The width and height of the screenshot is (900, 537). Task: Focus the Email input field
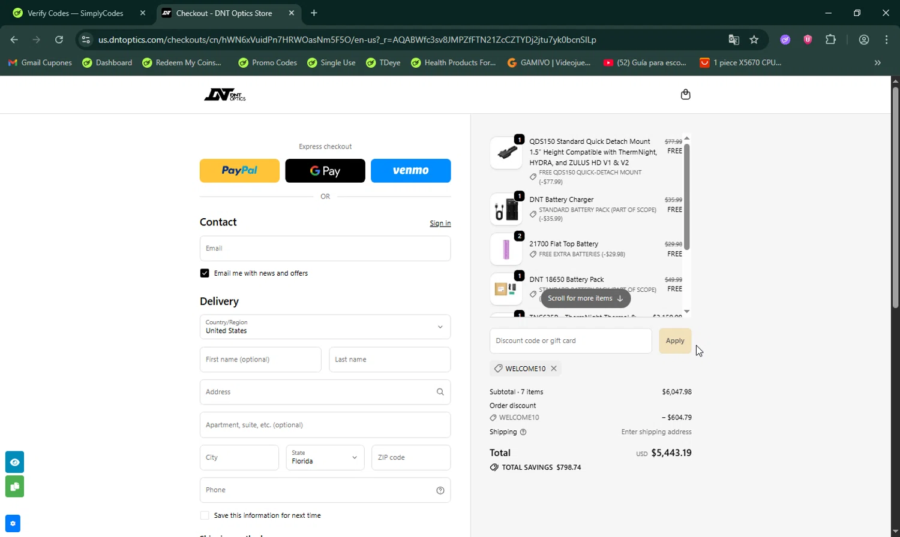point(325,249)
